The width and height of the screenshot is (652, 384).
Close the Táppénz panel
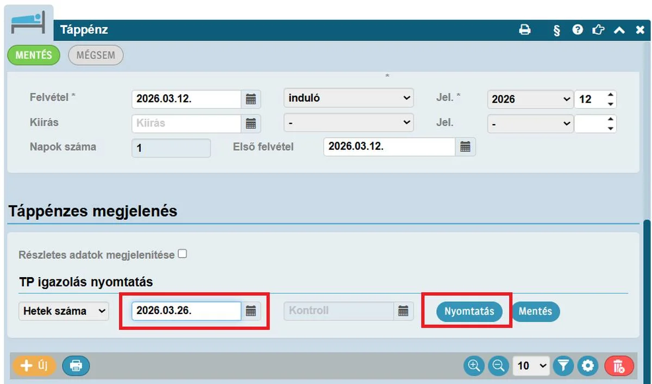[640, 30]
